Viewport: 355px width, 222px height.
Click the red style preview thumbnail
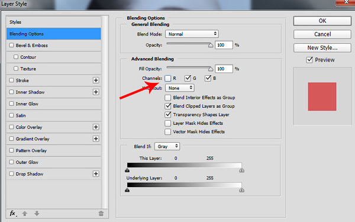click(x=322, y=96)
